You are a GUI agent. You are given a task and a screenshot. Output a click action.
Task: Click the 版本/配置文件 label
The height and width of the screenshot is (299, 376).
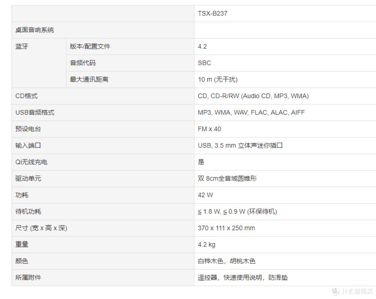tap(90, 46)
